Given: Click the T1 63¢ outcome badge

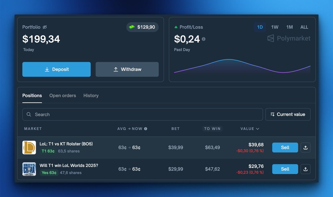Looking at the screenshot, I should (48, 151).
